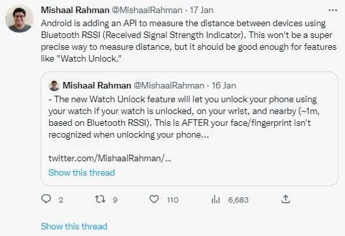The image size is (345, 236).
Task: Open Show this thread inside quoted tweet
Action: click(82, 172)
